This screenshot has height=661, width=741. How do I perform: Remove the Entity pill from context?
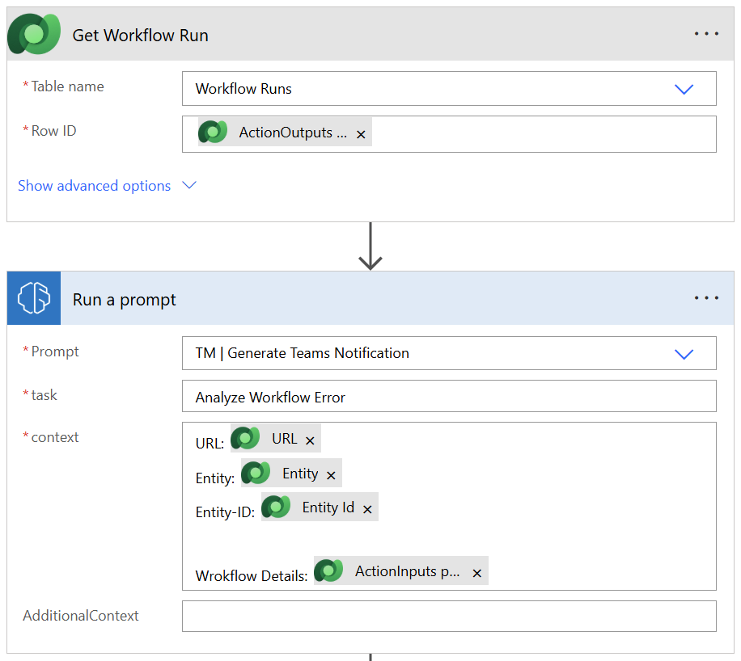(x=330, y=474)
